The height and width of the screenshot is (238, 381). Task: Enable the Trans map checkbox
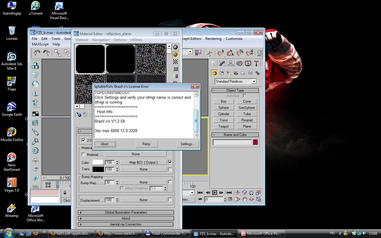click(170, 169)
